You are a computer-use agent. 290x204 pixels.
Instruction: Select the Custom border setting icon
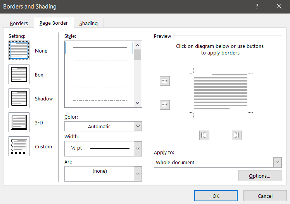[19, 146]
